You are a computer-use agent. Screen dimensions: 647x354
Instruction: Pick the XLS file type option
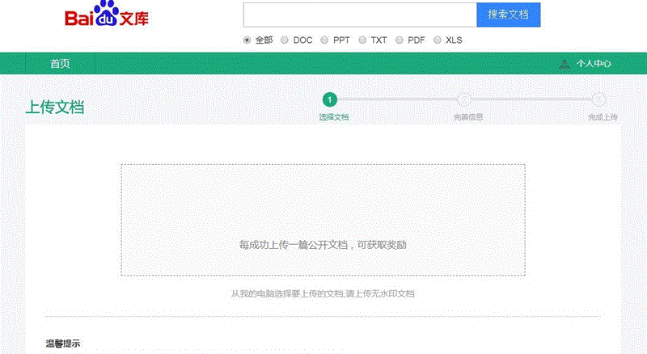click(x=438, y=40)
